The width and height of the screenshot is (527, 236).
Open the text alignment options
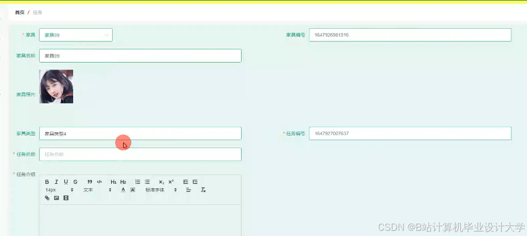click(x=189, y=189)
